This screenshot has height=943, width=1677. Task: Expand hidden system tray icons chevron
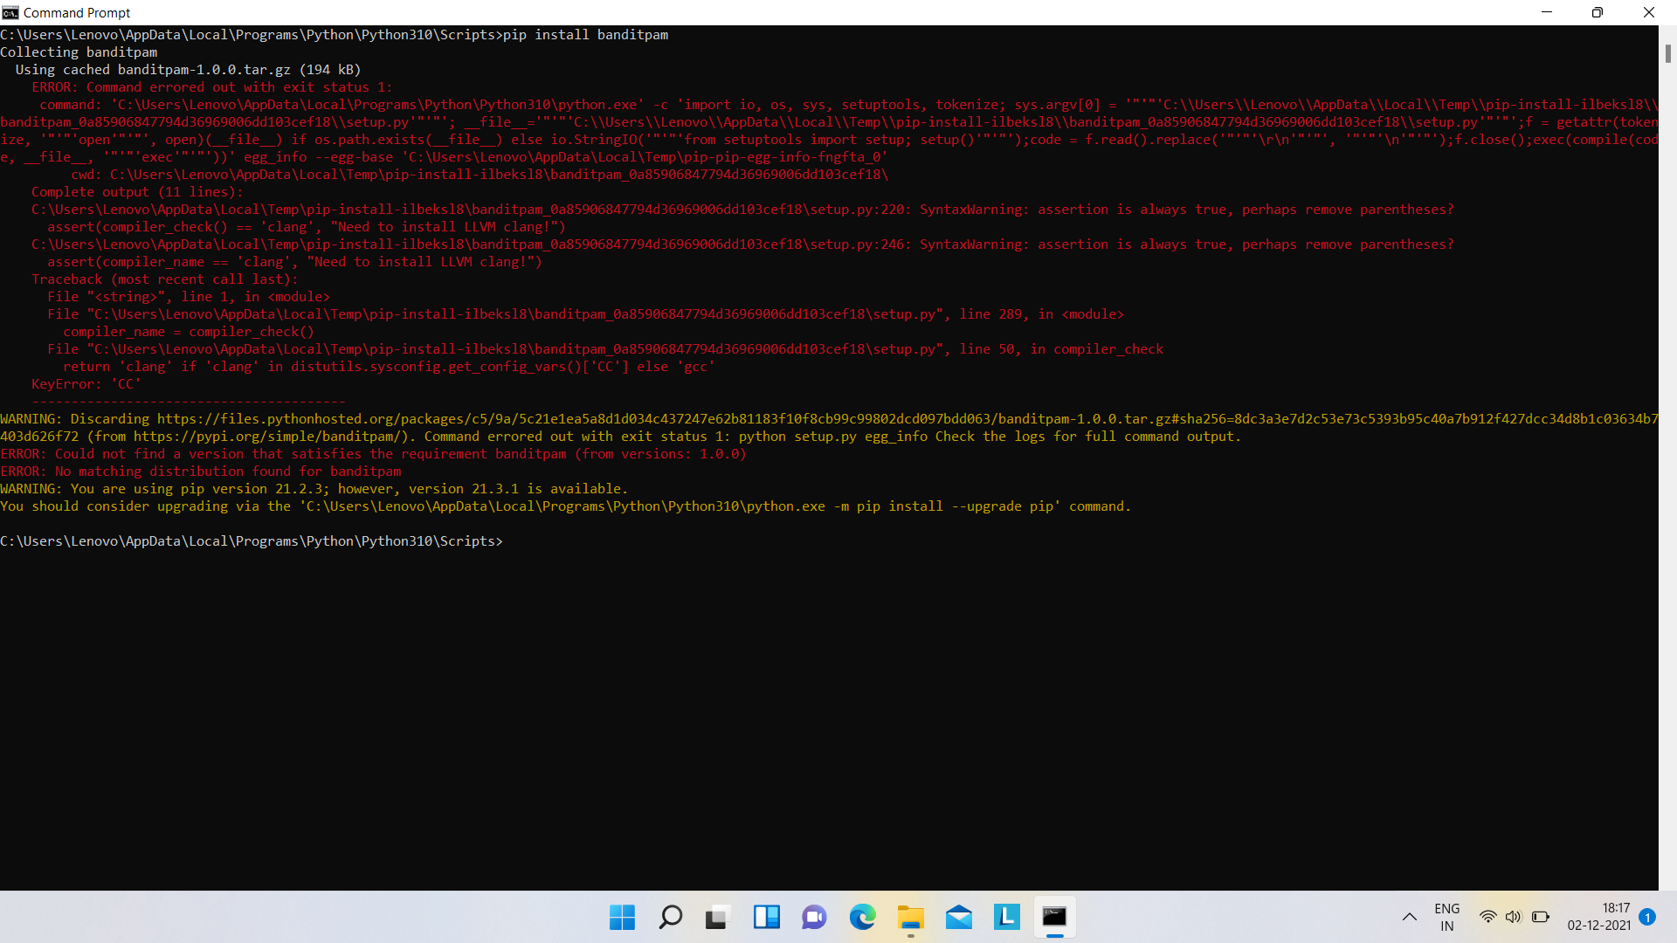point(1409,917)
